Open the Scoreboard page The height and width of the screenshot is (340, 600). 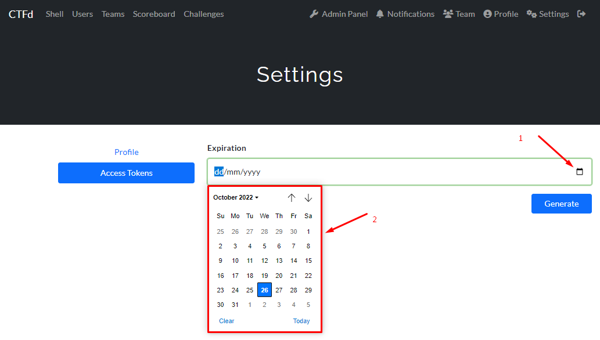(154, 14)
